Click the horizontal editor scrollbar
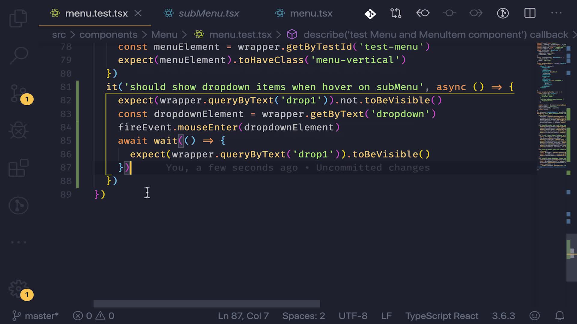 (x=206, y=304)
